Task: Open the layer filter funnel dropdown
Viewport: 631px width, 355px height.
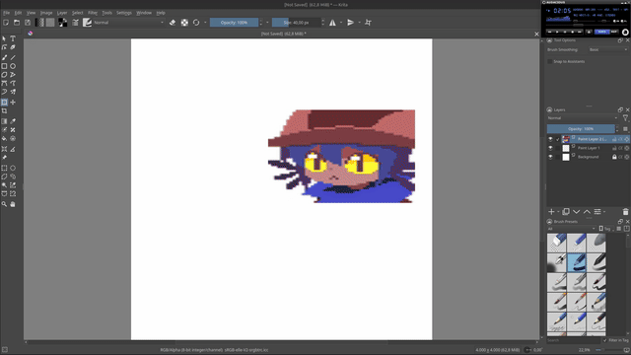Action: point(625,118)
